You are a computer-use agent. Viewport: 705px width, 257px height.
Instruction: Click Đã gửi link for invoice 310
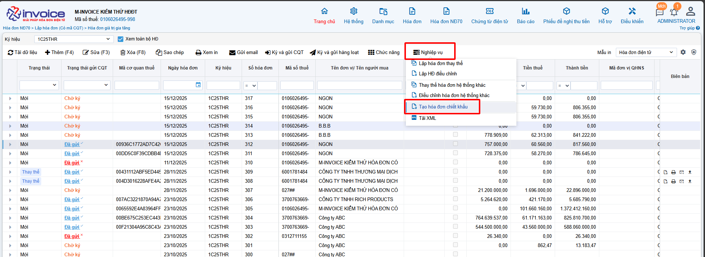(x=72, y=163)
